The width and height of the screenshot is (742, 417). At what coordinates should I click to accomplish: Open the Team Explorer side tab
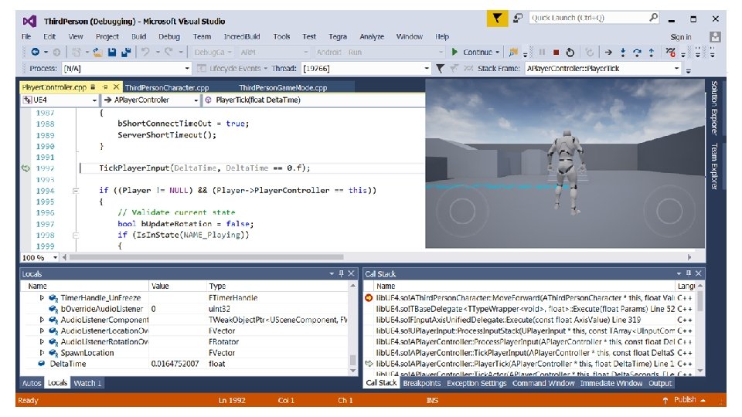pyautogui.click(x=714, y=166)
